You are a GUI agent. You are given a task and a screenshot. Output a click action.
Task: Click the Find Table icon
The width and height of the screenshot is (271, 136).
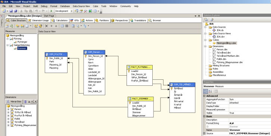73,26
